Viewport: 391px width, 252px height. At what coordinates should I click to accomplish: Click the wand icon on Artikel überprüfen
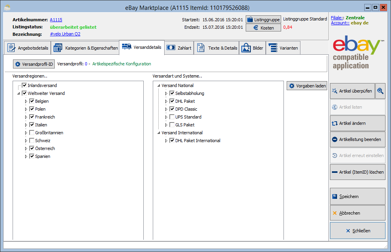click(x=335, y=91)
